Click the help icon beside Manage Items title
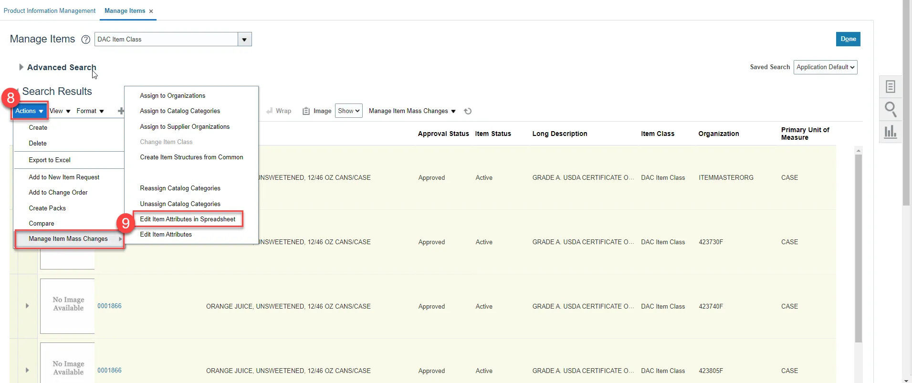This screenshot has height=383, width=912. pos(86,40)
